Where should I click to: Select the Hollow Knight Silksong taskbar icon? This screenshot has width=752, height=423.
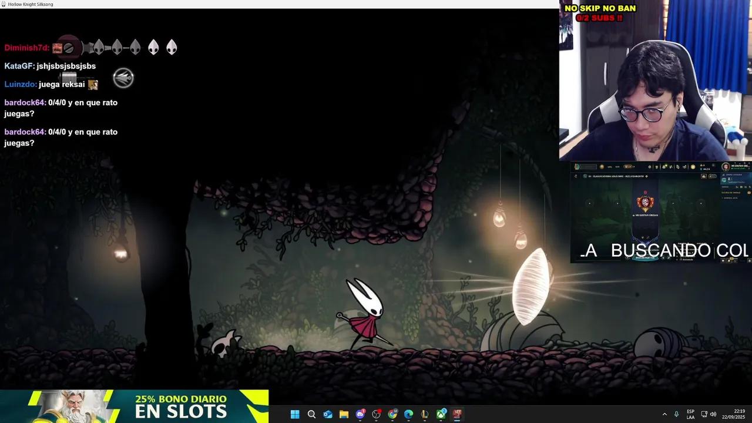click(x=457, y=414)
